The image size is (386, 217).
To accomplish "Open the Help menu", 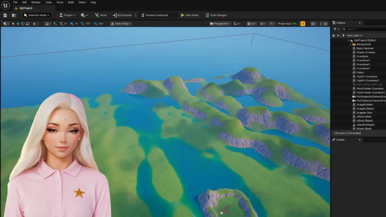I will click(x=93, y=2).
